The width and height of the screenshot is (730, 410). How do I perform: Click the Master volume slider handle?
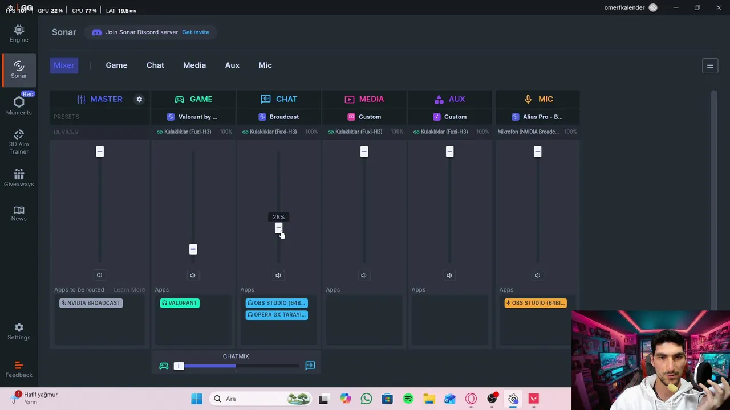click(x=100, y=151)
